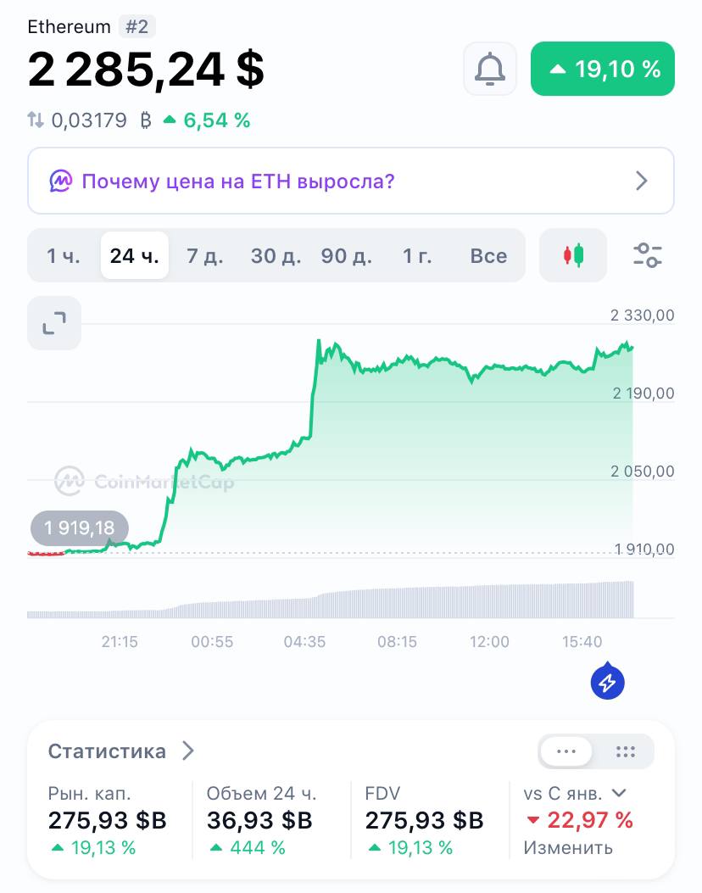The height and width of the screenshot is (893, 702).
Task: Open 'Почему цена на ETH выросла?' arrow
Action: pyautogui.click(x=641, y=181)
